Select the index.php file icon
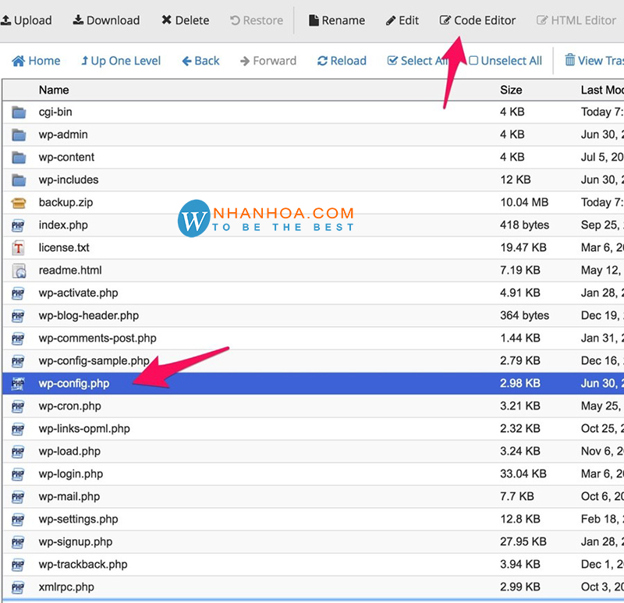 click(18, 225)
